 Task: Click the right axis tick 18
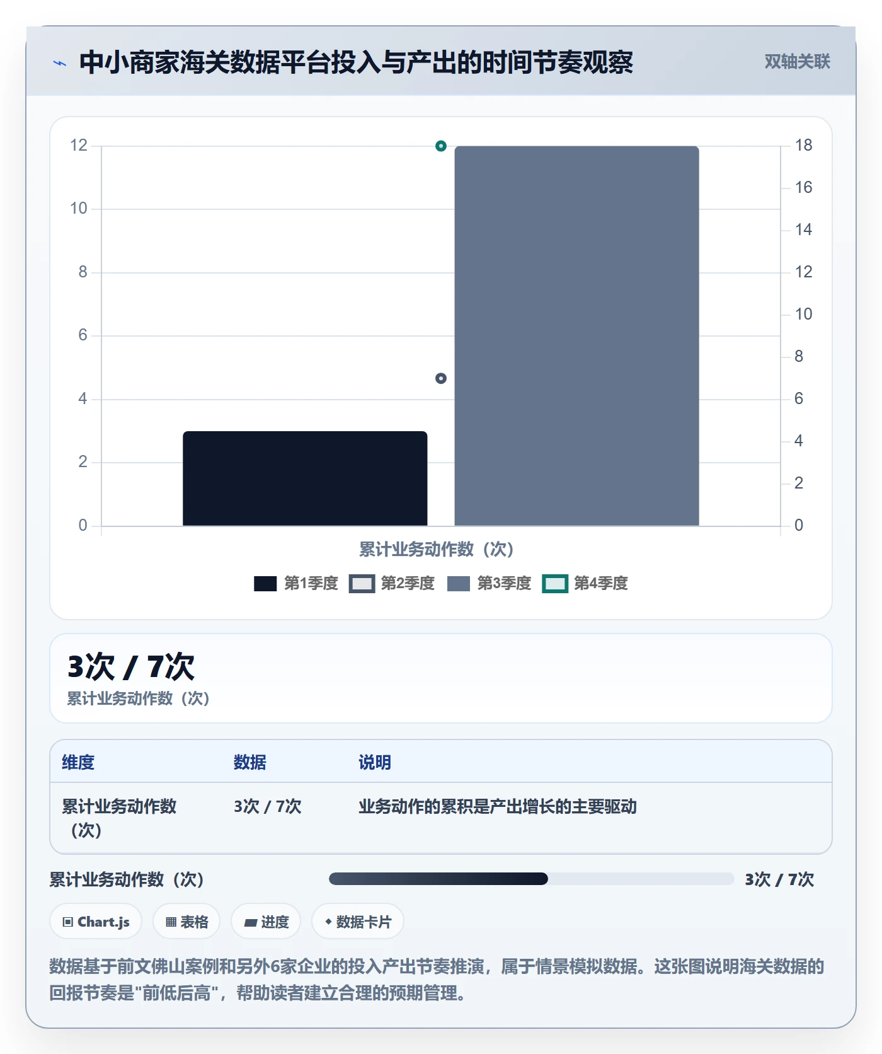803,146
